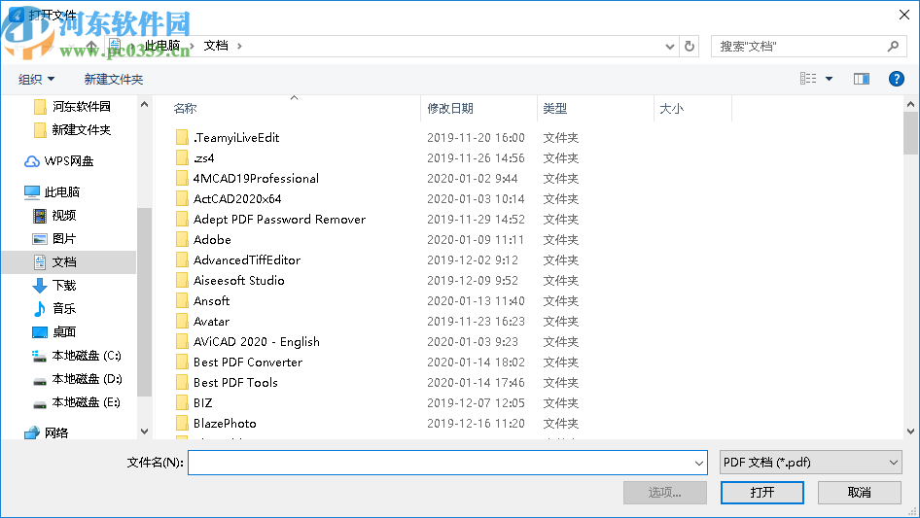The image size is (920, 518).
Task: Select the AViCAD 2020 - English folder name
Action: pyautogui.click(x=257, y=342)
